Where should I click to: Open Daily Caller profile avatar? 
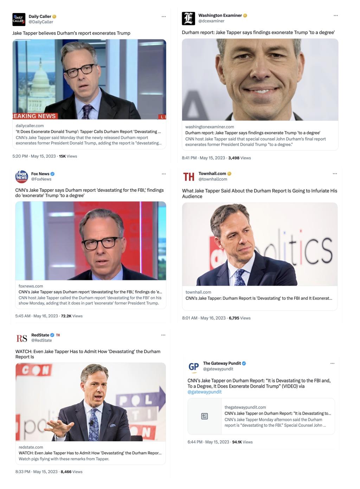[19, 19]
